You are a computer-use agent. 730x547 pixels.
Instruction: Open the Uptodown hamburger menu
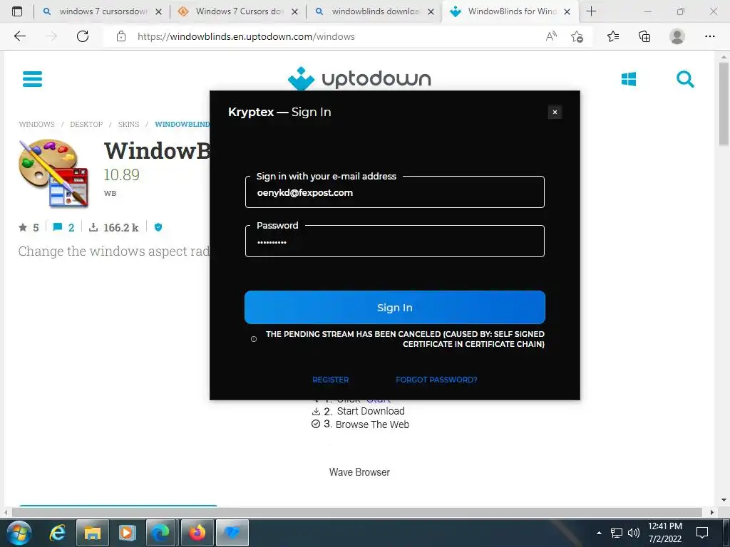pos(32,79)
